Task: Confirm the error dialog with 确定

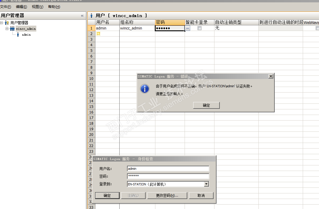Action: 206,105
